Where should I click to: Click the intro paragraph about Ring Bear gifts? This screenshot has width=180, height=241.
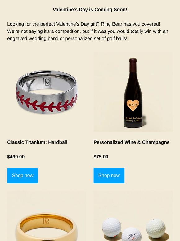tap(88, 31)
